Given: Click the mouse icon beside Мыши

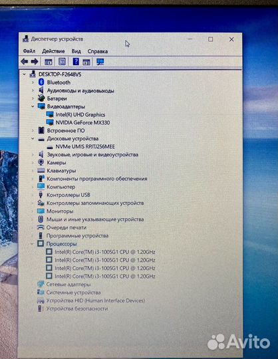Looking at the screenshot, I should 41,219.
